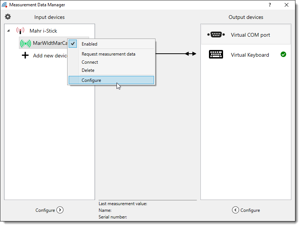The width and height of the screenshot is (301, 227).
Task: Open settings with the gear icon
Action: pyautogui.click(x=8, y=17)
